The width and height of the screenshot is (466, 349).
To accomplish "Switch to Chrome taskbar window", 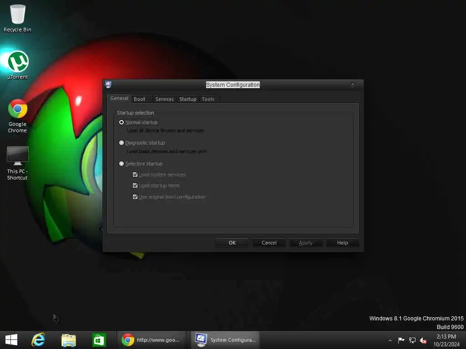I will click(151, 340).
